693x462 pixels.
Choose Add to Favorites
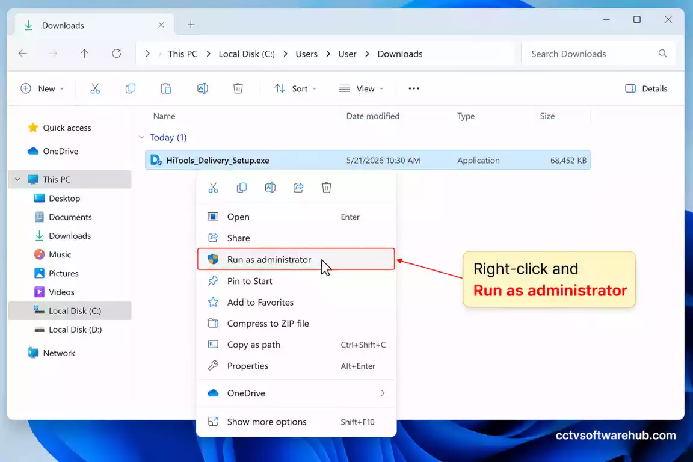(296, 303)
